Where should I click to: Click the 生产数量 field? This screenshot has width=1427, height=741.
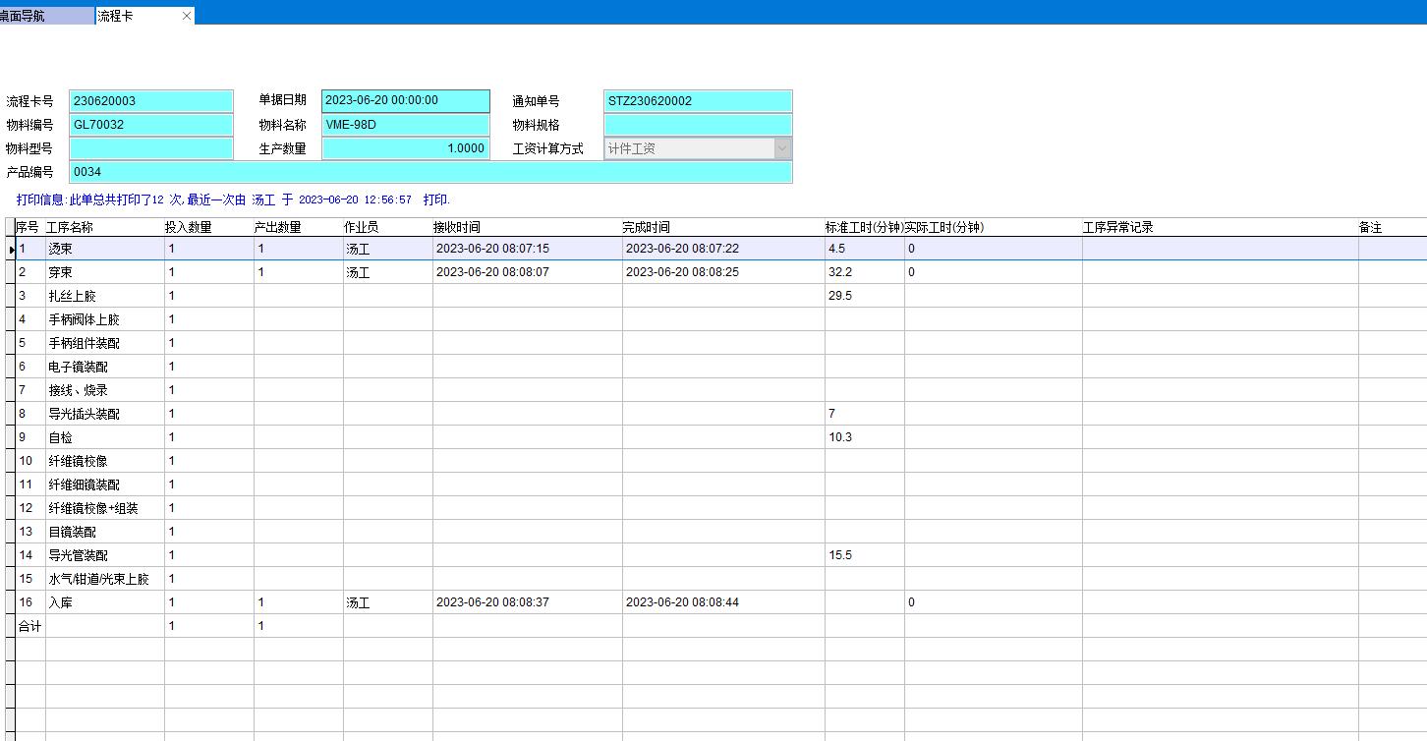[x=405, y=148]
